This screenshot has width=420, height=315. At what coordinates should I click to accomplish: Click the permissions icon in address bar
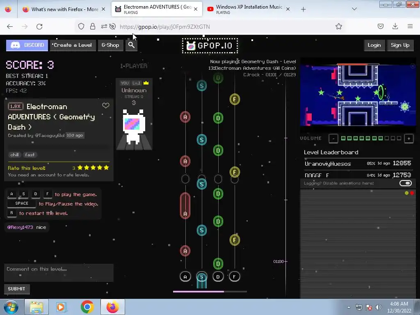coord(104,26)
